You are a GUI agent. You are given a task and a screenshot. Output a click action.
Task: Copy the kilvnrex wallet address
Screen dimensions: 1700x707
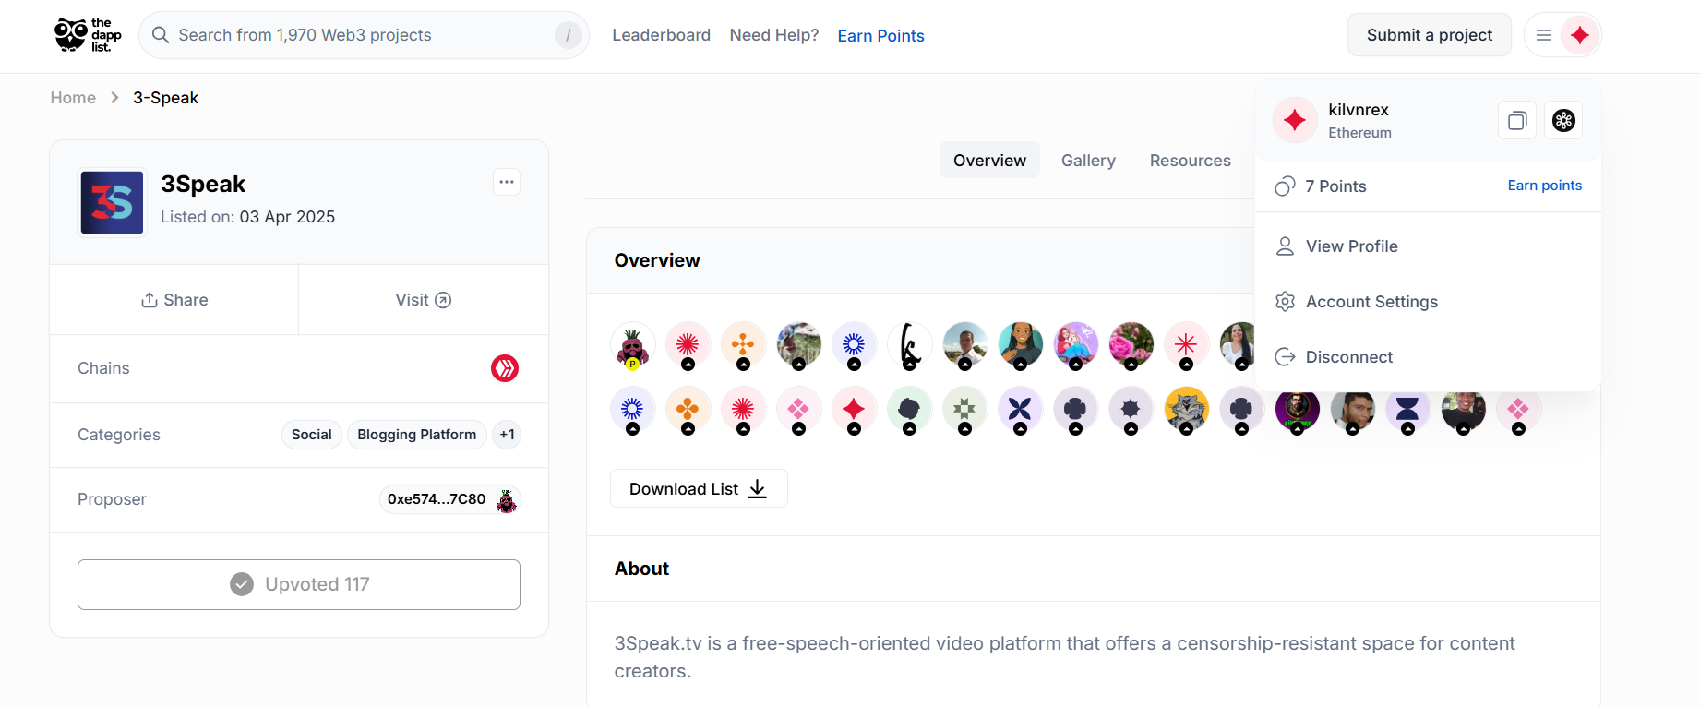pos(1517,120)
